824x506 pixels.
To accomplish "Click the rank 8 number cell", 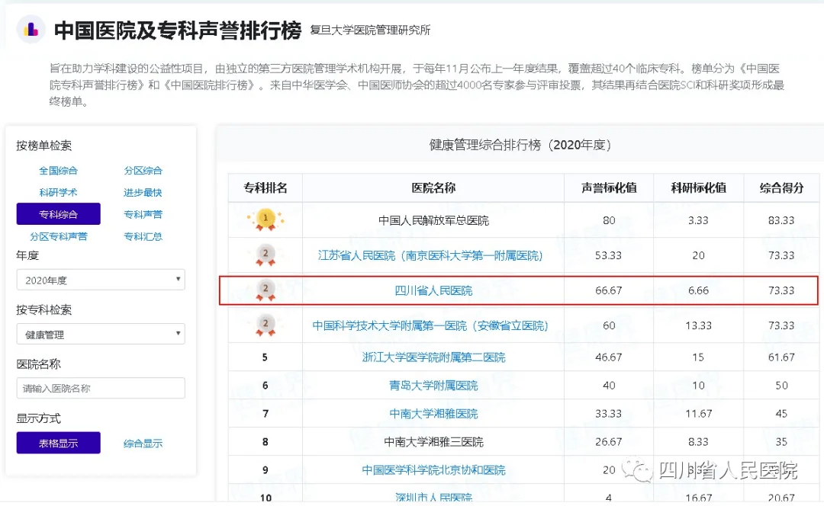I will pyautogui.click(x=265, y=442).
